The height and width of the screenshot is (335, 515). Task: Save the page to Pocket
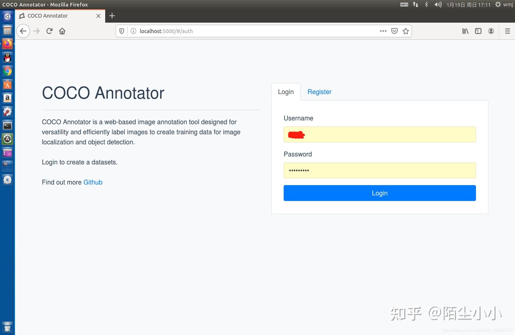coord(394,31)
